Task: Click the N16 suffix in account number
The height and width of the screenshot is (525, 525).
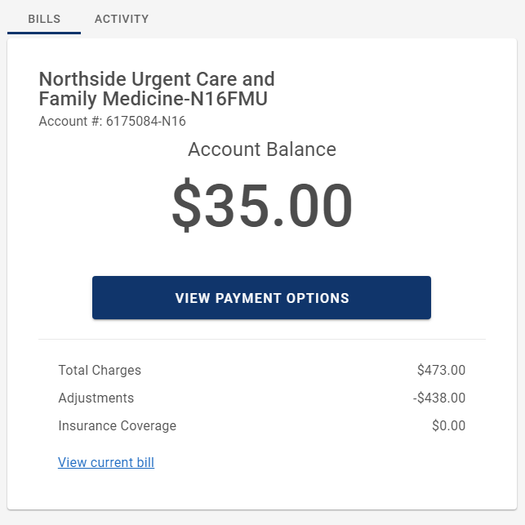Action: coord(173,121)
